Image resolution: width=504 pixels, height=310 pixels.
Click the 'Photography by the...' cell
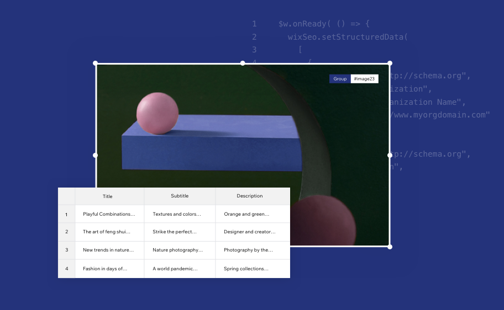click(253, 250)
